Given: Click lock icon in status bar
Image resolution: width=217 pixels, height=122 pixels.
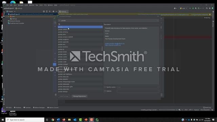Looking at the screenshot, I should pyautogui.click(x=212, y=110).
